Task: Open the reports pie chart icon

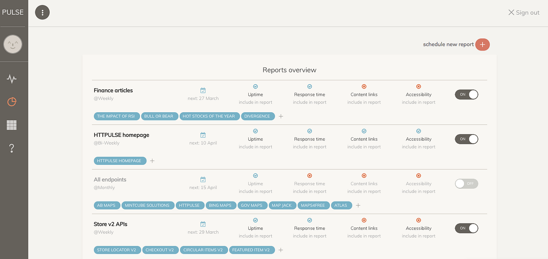Action: point(12,102)
